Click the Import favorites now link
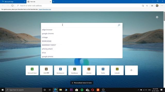165x92 pixels. (45, 9)
